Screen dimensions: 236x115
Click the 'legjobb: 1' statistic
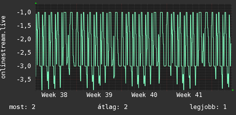pyautogui.click(x=208, y=107)
